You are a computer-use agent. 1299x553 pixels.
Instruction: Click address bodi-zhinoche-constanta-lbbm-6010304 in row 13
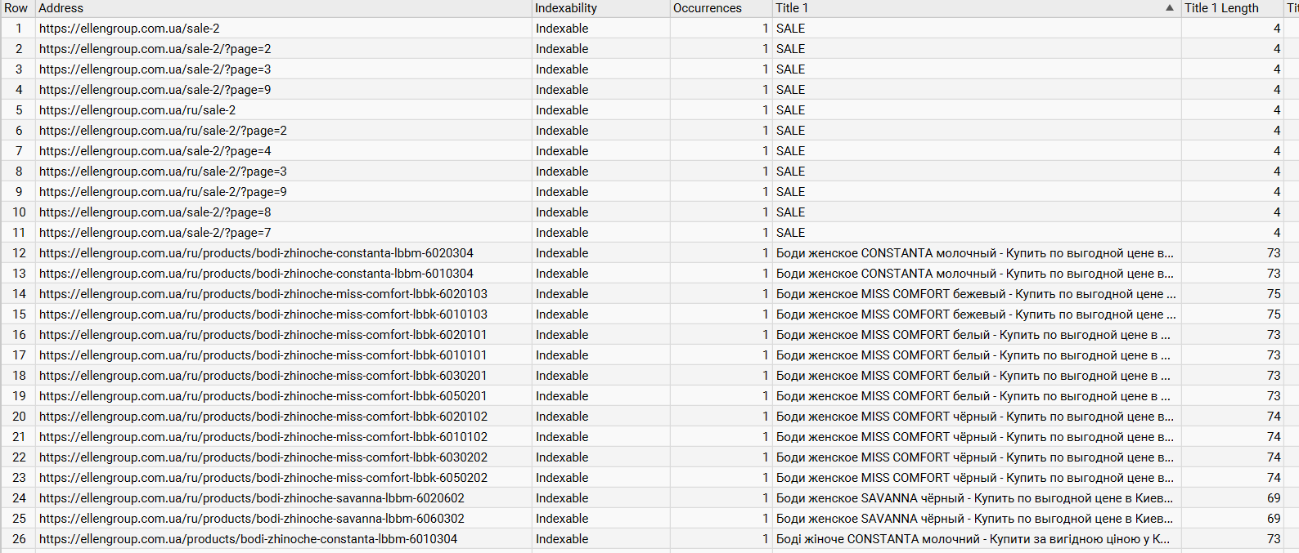(x=256, y=274)
